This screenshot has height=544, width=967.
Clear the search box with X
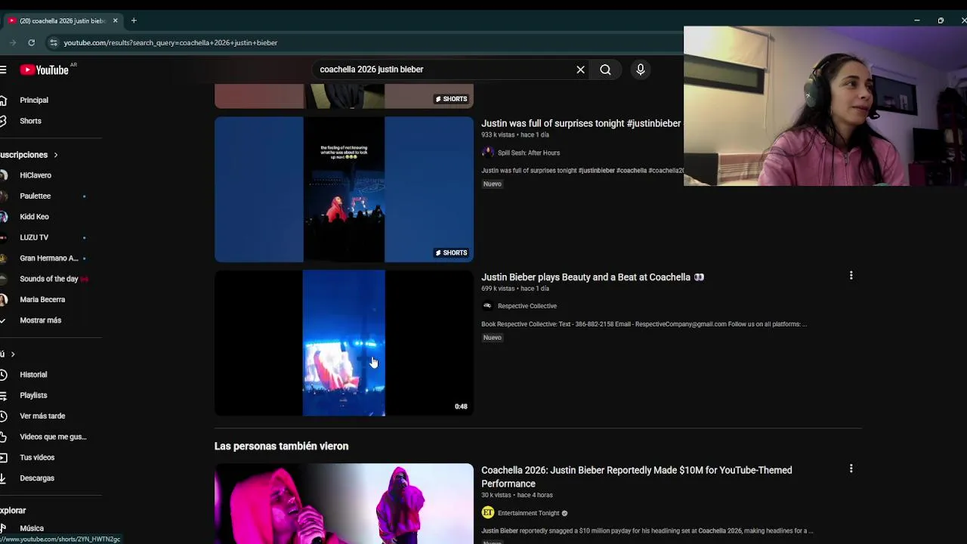coord(580,70)
